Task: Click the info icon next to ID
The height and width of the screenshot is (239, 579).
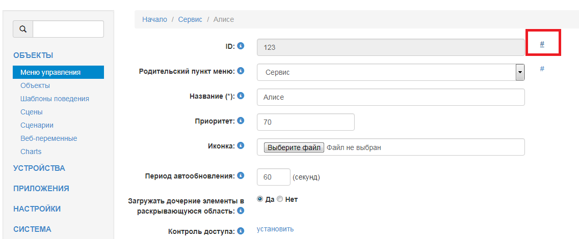Action: click(x=241, y=46)
